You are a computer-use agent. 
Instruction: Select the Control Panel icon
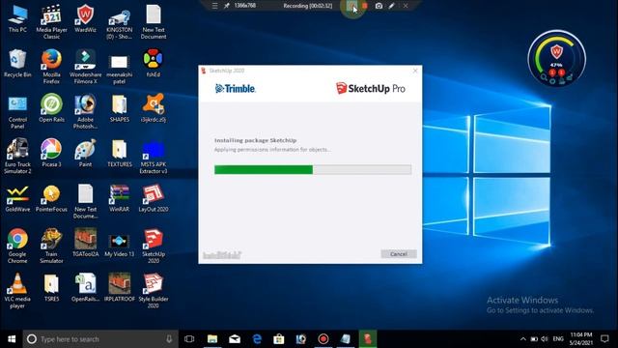pyautogui.click(x=17, y=112)
